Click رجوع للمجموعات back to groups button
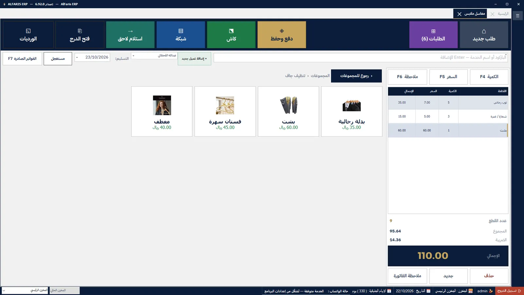Image resolution: width=524 pixels, height=295 pixels. 356,76
